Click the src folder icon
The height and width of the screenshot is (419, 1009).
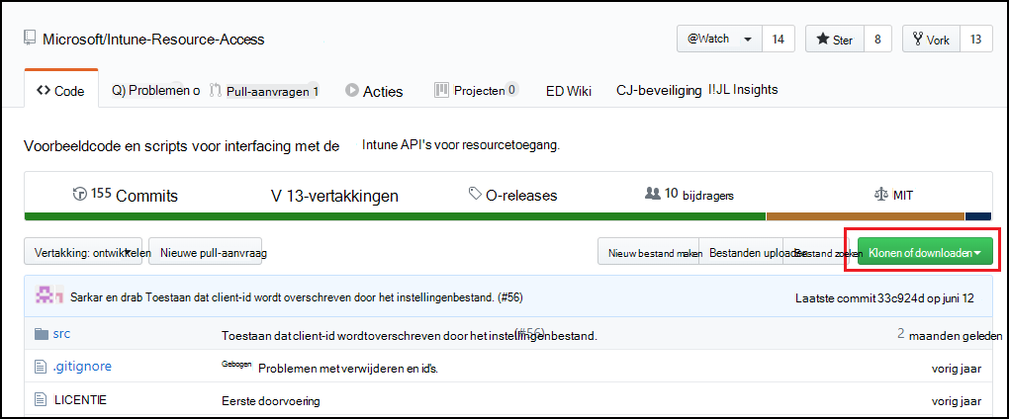tap(42, 334)
